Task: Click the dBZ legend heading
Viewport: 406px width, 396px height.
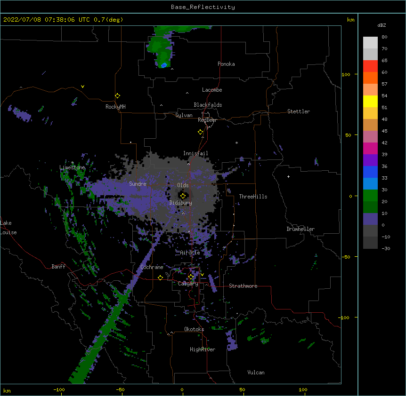Action: click(x=382, y=25)
